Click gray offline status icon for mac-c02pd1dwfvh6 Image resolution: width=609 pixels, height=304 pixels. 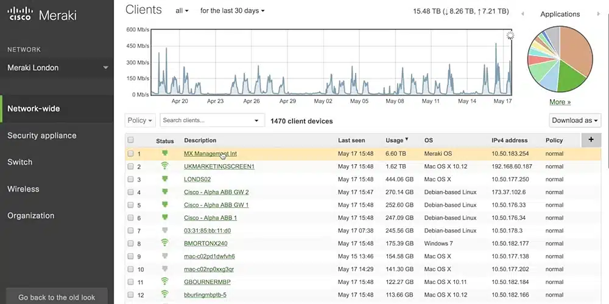pos(165,256)
